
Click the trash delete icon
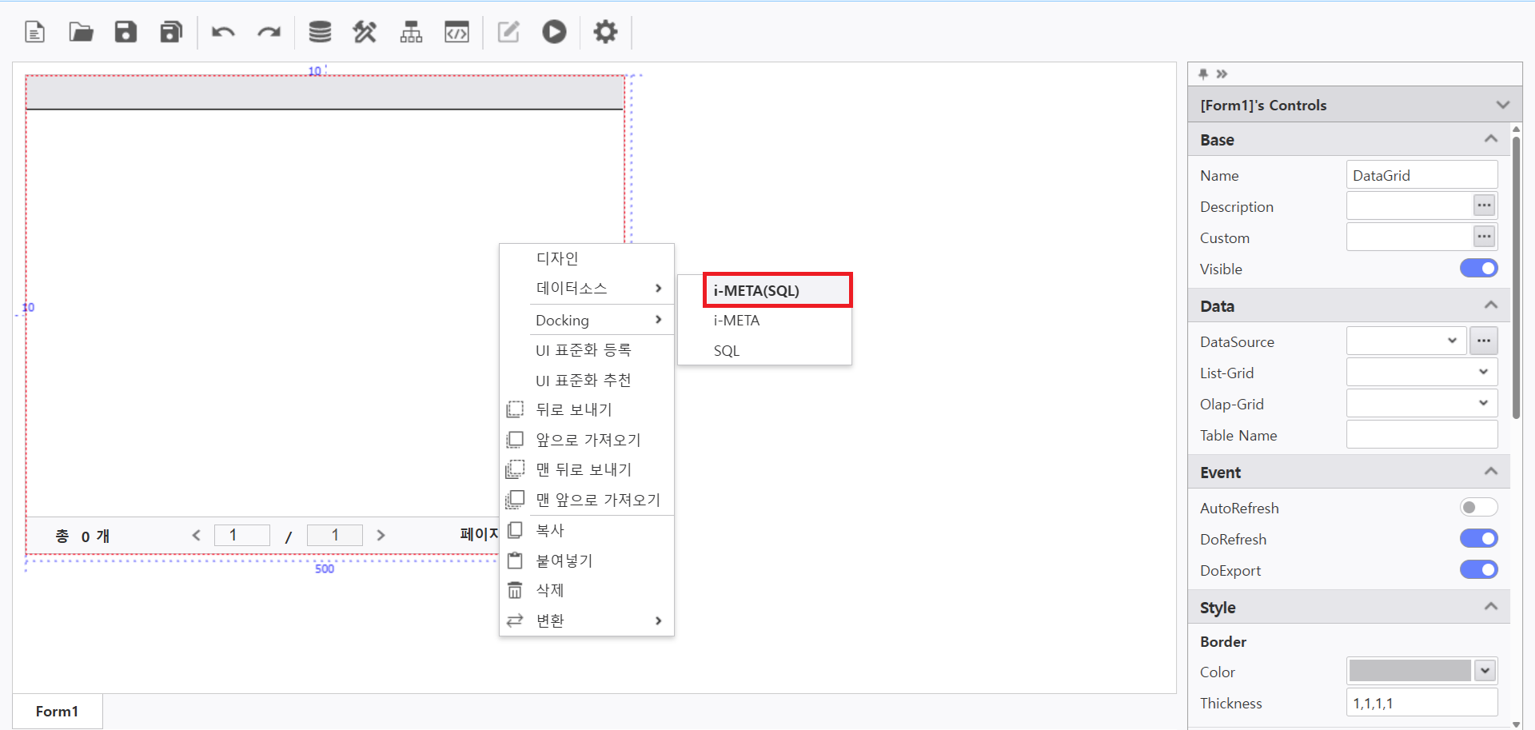coord(515,590)
